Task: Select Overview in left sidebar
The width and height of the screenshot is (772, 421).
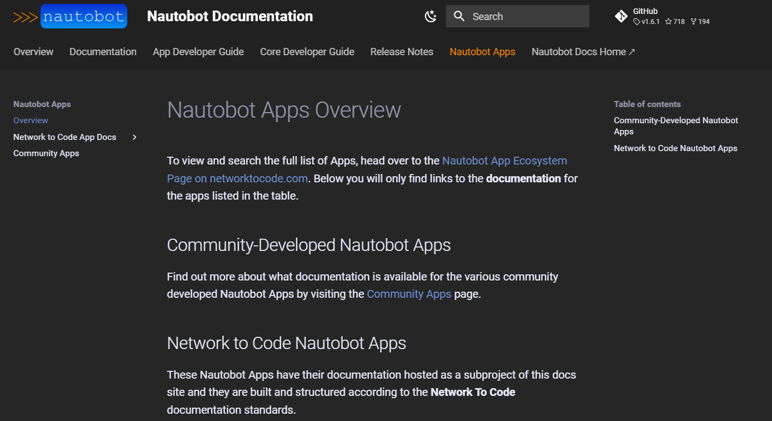Action: coord(31,120)
